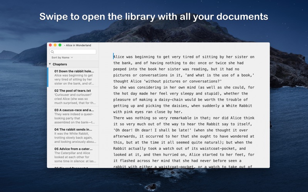The height and width of the screenshot is (192, 308).
Task: Focus the library search field
Action: (x=73, y=52)
